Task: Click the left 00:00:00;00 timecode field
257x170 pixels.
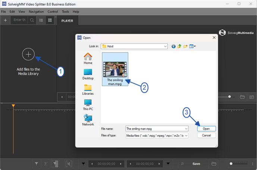Action: pyautogui.click(x=106, y=164)
